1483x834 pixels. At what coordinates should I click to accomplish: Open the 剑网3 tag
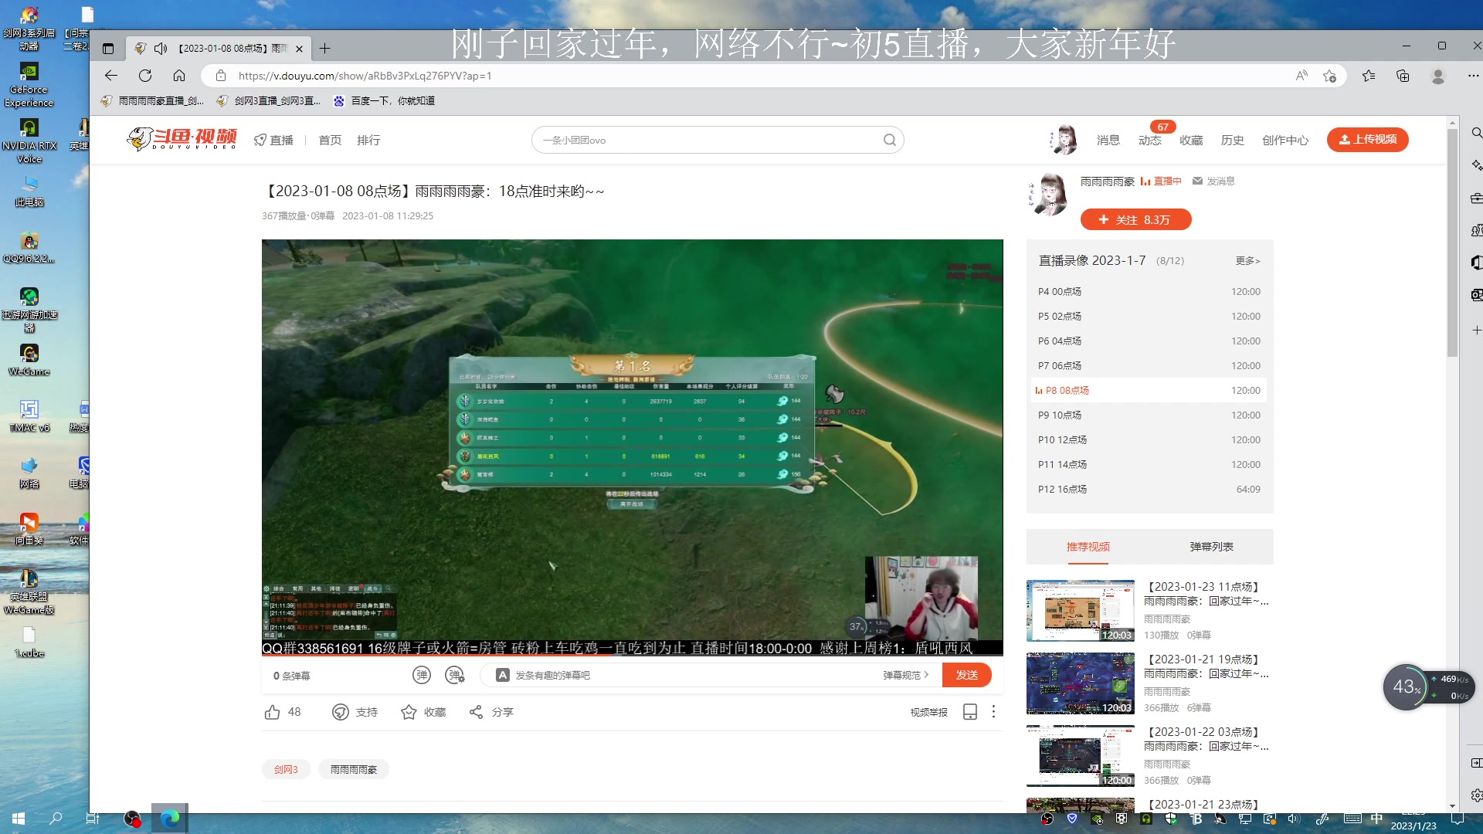[x=286, y=769]
